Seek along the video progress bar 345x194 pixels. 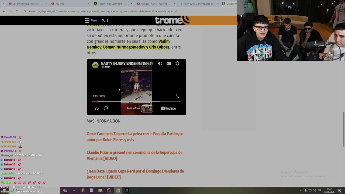point(136,102)
